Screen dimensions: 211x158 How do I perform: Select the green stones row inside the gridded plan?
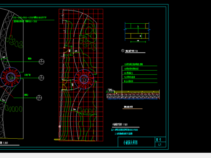click(x=87, y=111)
